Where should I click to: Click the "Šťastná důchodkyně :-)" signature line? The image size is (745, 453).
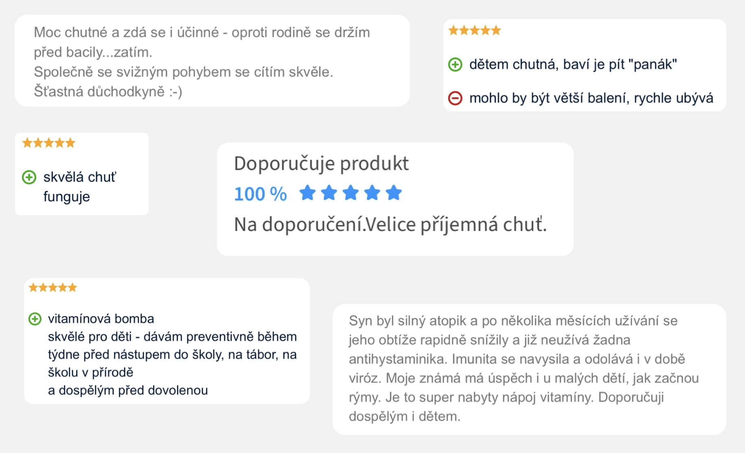pyautogui.click(x=108, y=92)
